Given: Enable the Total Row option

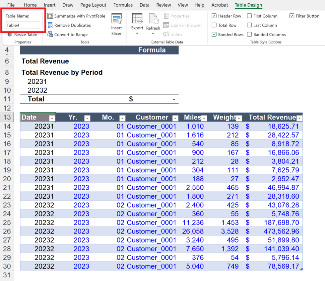Looking at the screenshot, I should (214, 25).
